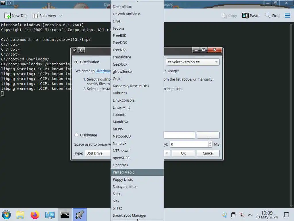The width and height of the screenshot is (294, 221).
Task: Click the Paste toolbar button
Action: [251, 16]
